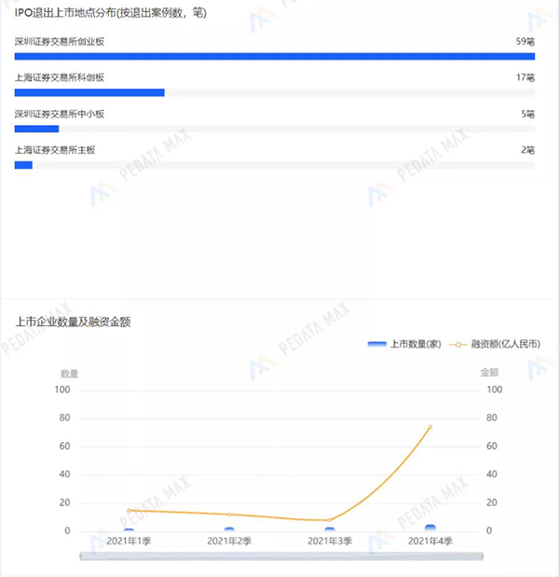This screenshot has width=559, height=577.
Task: Click the 深圳证券交易所中小板 blue bar
Action: point(36,129)
